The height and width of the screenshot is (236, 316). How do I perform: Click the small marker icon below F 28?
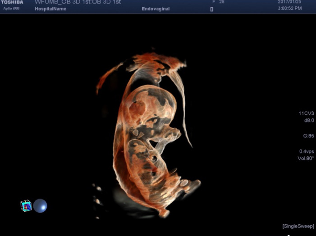point(212,9)
